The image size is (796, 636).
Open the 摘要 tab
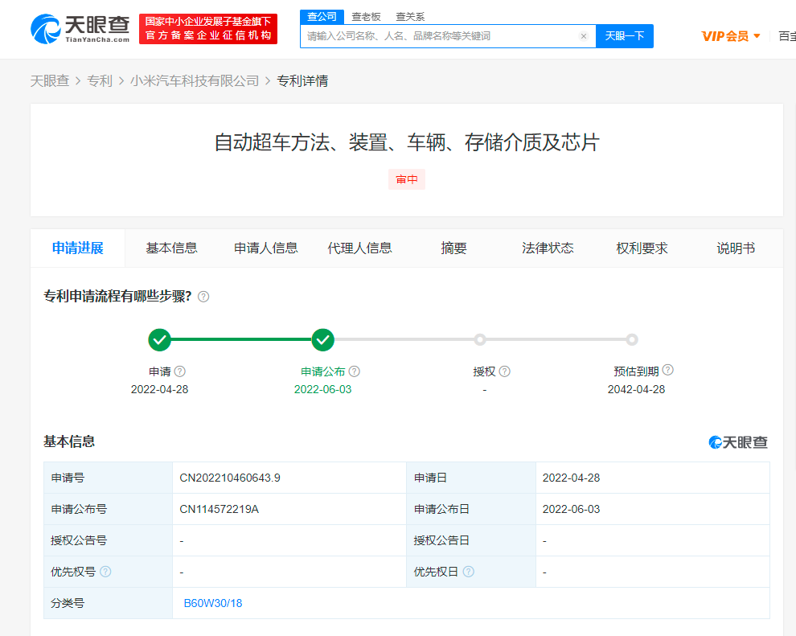click(x=453, y=248)
